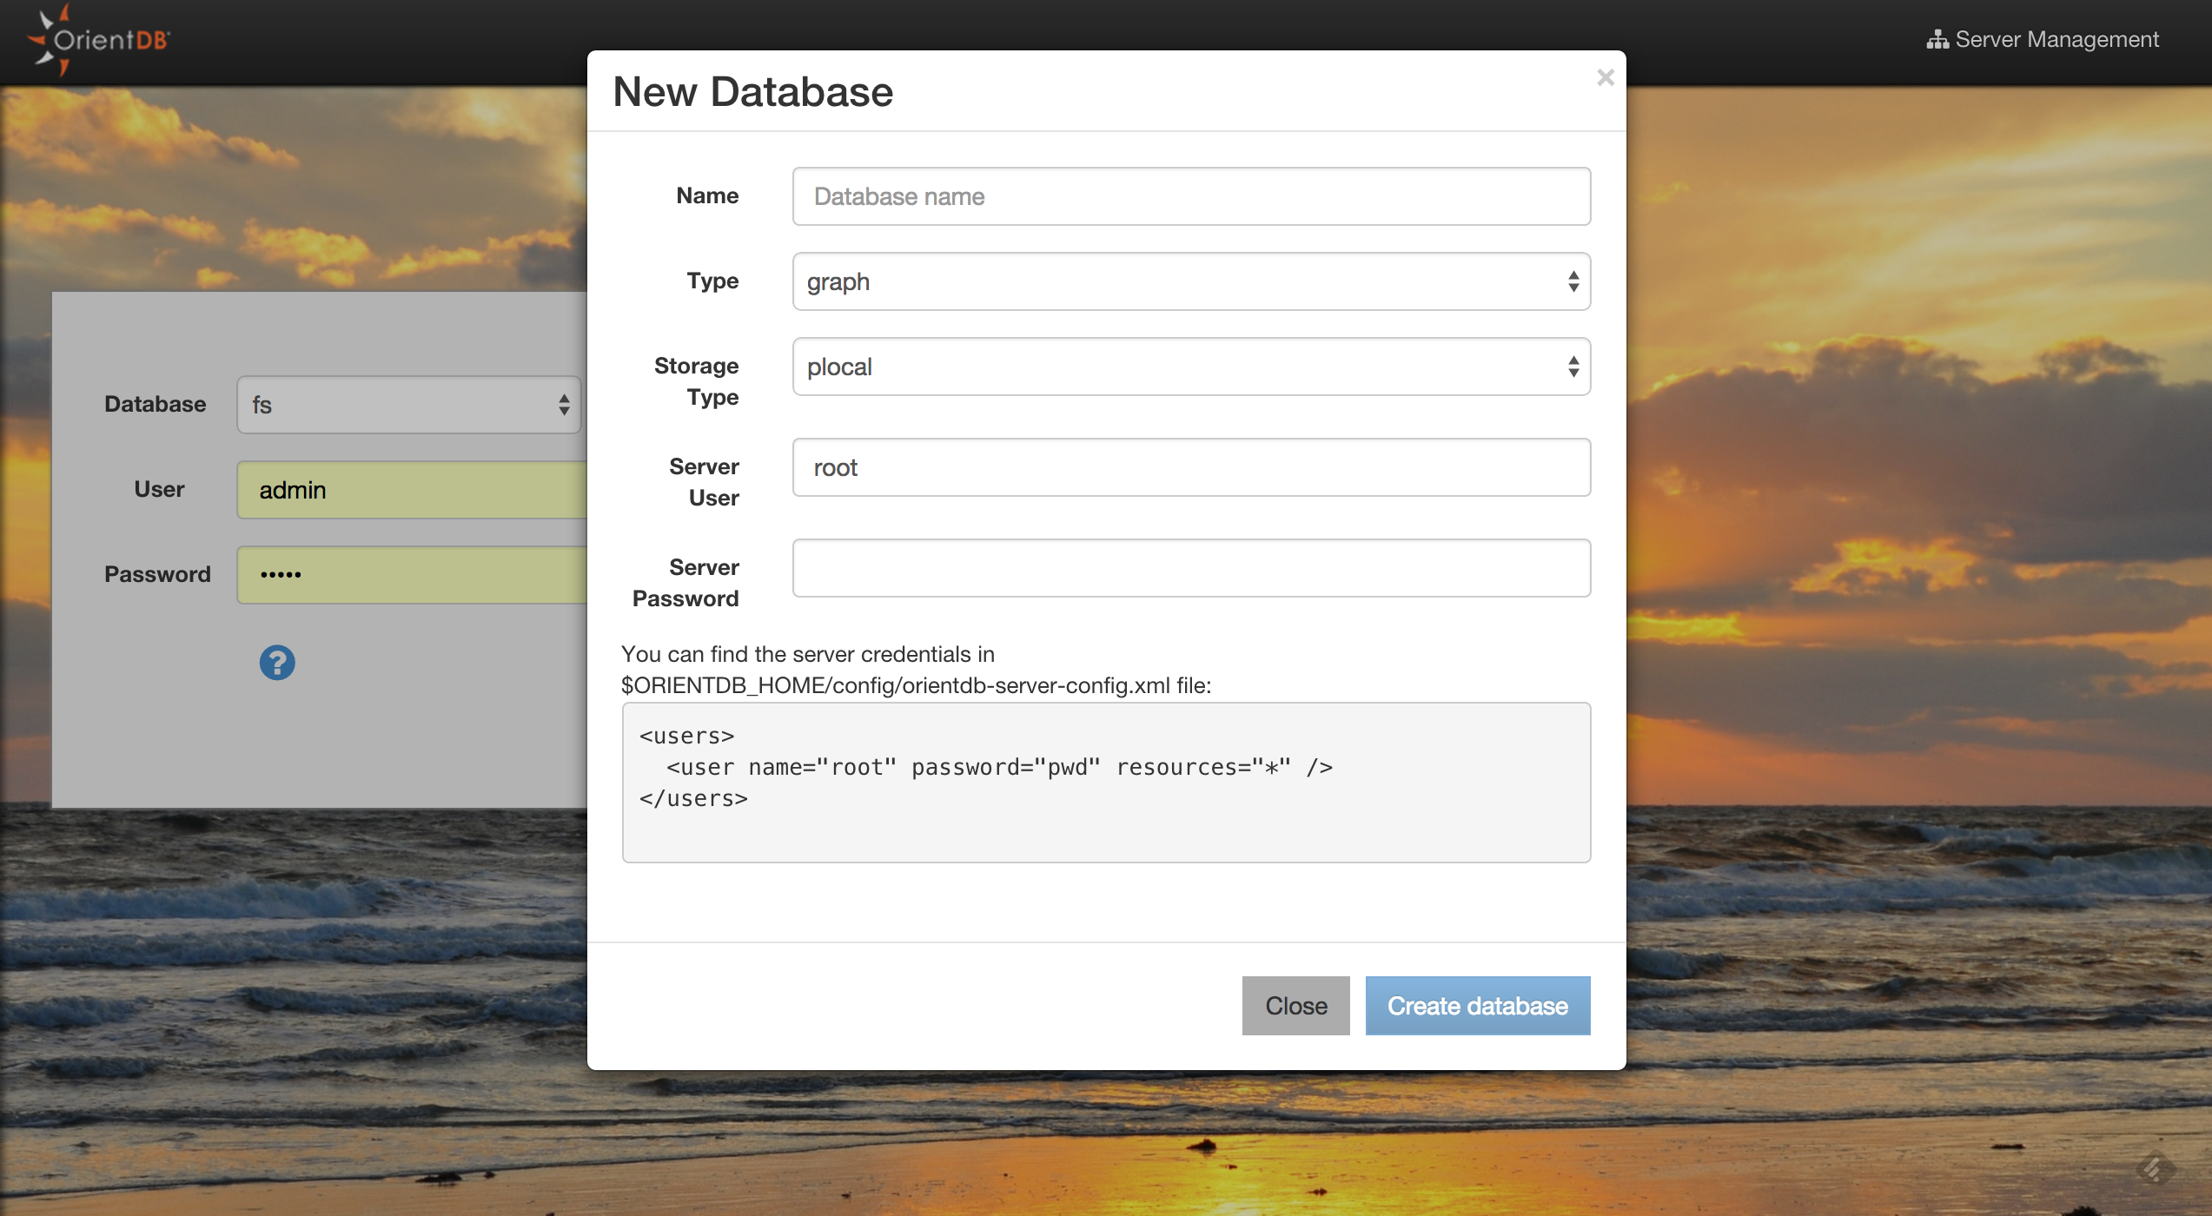This screenshot has width=2212, height=1216.
Task: Click the Name label in the dialog
Action: coord(706,196)
